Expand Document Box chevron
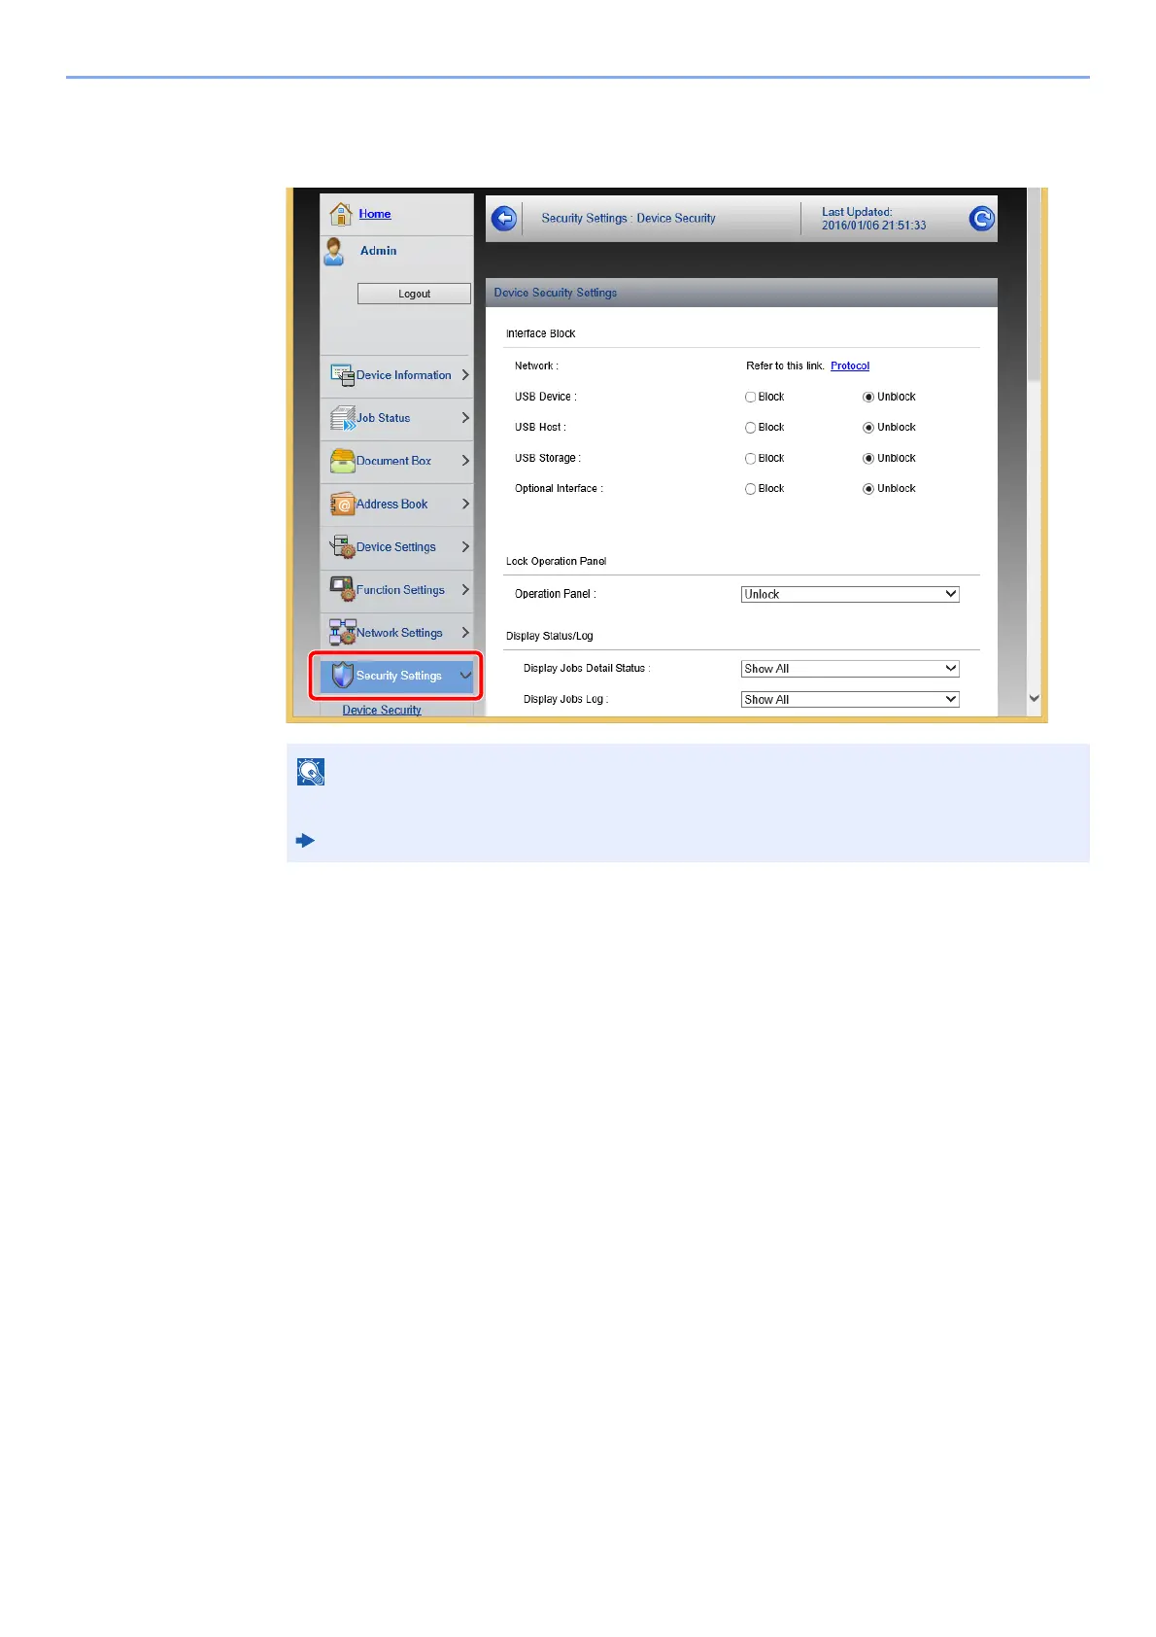Image resolution: width=1156 pixels, height=1637 pixels. point(465,461)
